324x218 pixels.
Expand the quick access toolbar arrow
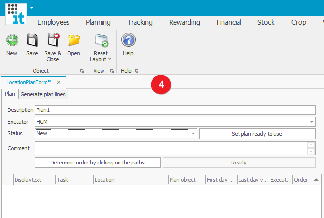(32, 8)
